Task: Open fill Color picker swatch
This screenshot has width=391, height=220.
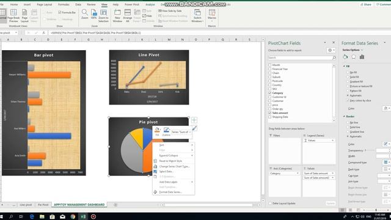Action: [x=387, y=108]
